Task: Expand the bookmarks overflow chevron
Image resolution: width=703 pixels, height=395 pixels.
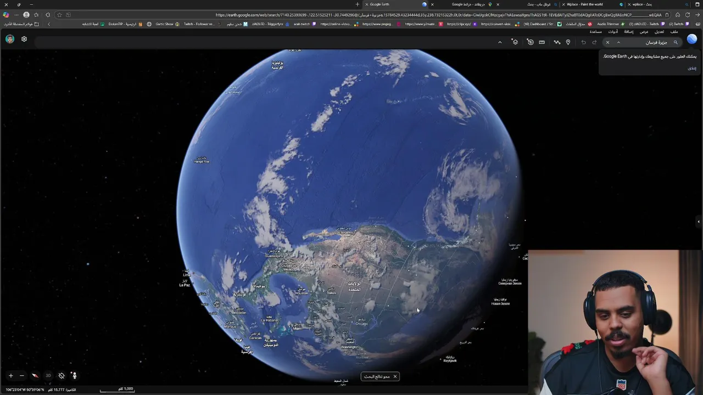Action: pyautogui.click(x=49, y=24)
